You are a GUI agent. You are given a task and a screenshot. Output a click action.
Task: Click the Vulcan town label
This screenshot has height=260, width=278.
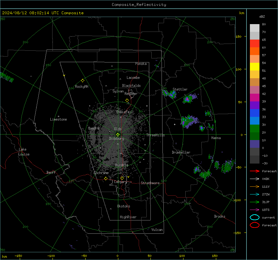point(157,230)
